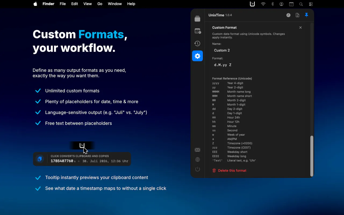Click the blue clipboard icon in tooltip preview
The height and width of the screenshot is (215, 344).
pos(40,159)
